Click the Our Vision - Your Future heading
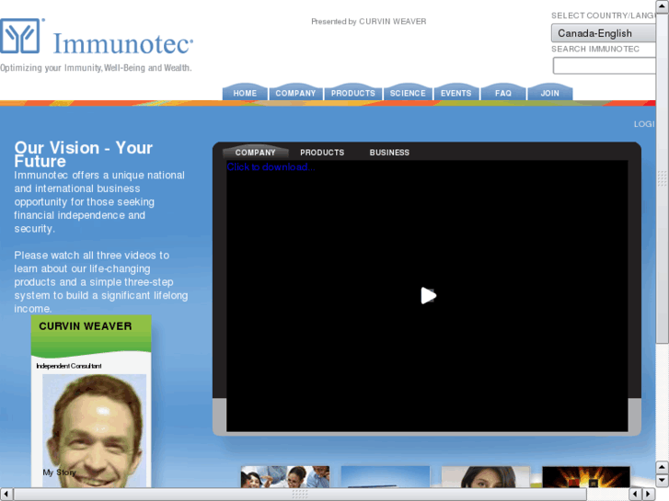This screenshot has width=669, height=501. (x=83, y=154)
